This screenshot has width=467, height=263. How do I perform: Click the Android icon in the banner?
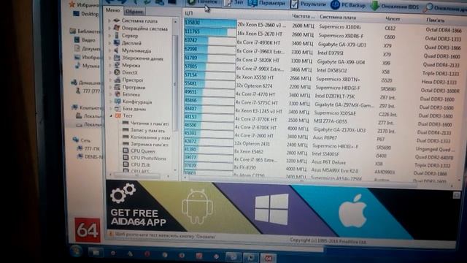(x=197, y=206)
